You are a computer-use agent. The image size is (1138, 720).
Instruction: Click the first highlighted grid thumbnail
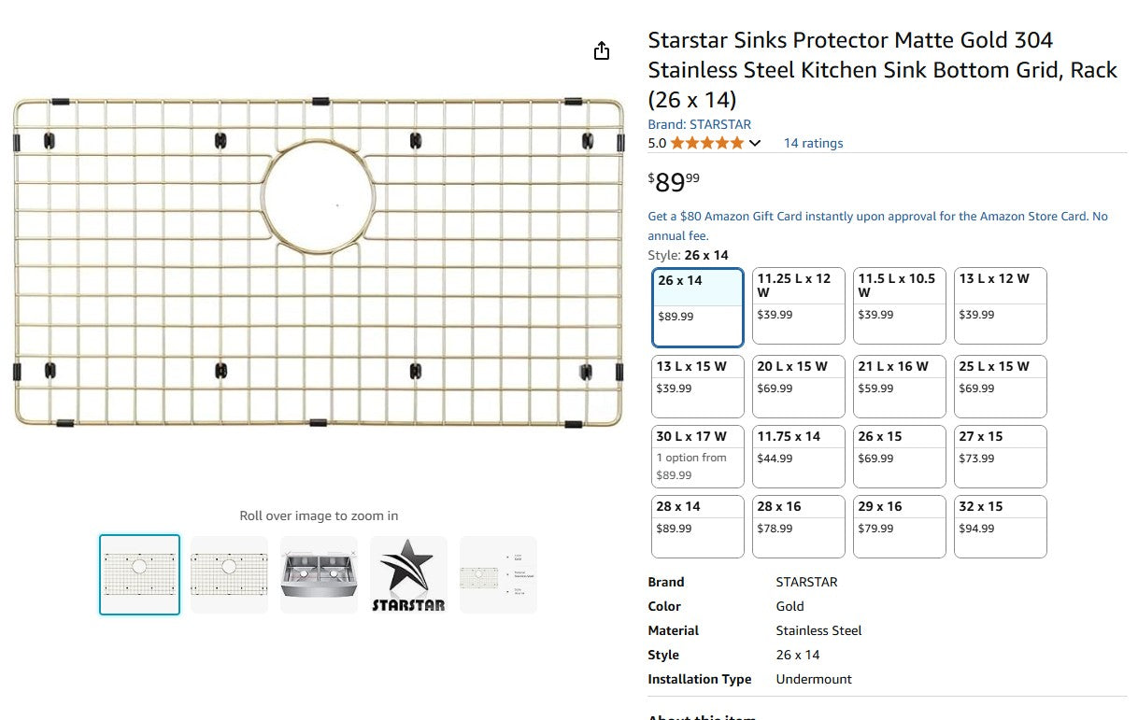(139, 573)
